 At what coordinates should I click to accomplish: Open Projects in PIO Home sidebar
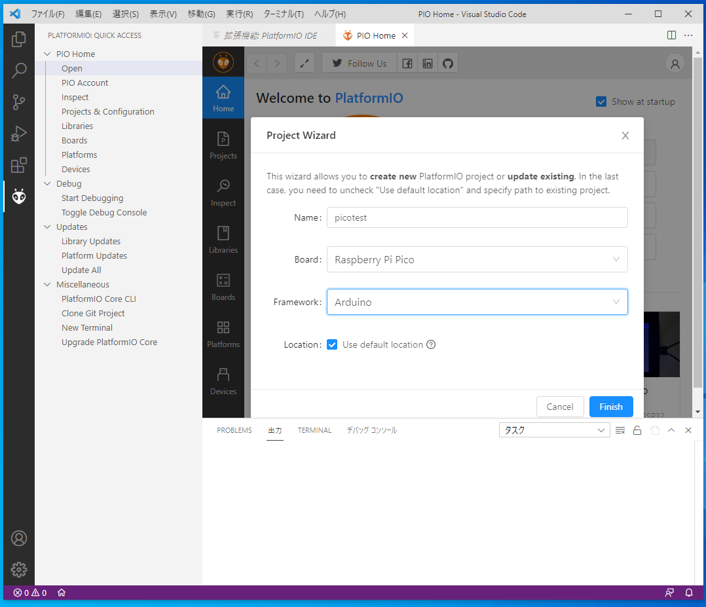point(223,145)
